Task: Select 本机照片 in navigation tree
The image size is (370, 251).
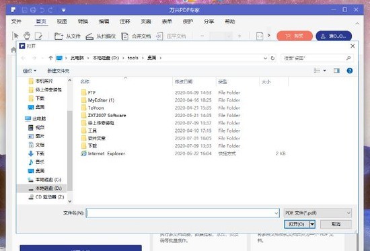Action: (x=44, y=81)
